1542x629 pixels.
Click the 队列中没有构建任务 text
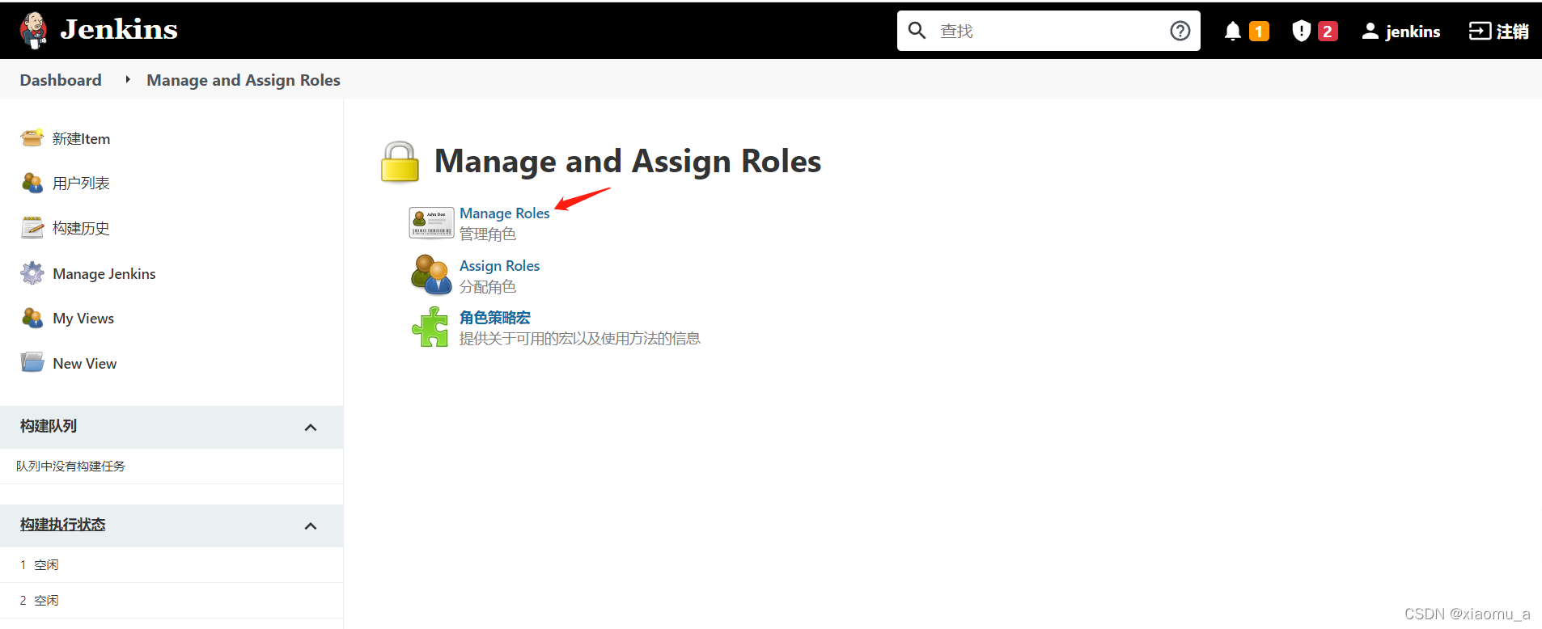point(71,466)
